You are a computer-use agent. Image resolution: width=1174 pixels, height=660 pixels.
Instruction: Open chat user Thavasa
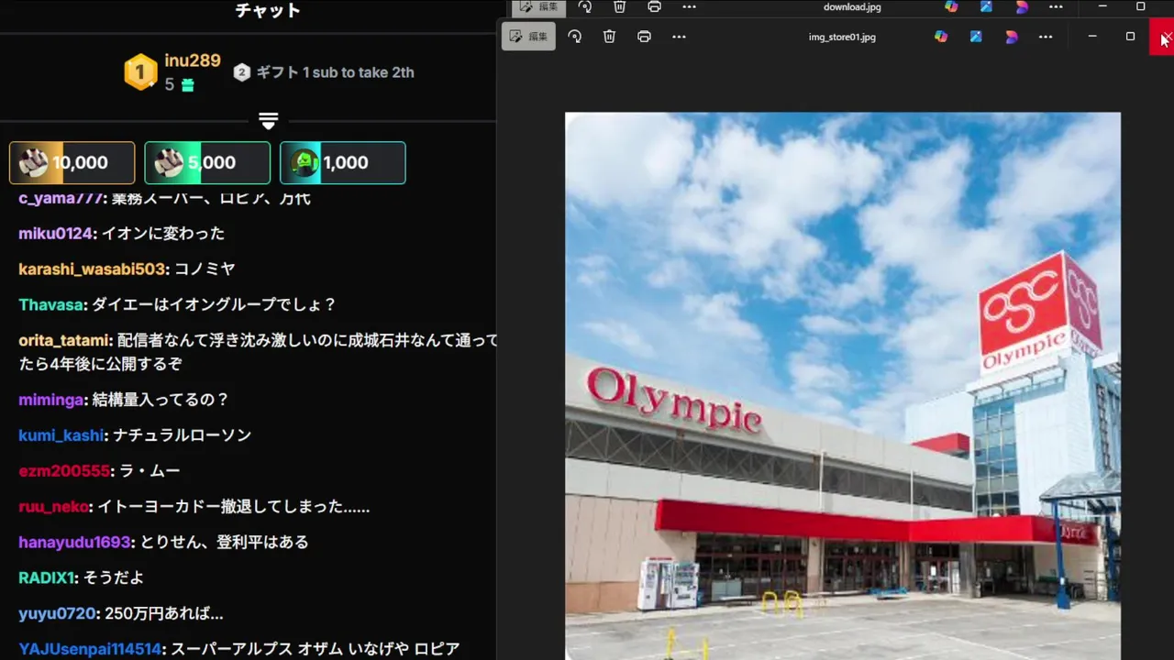pos(51,304)
